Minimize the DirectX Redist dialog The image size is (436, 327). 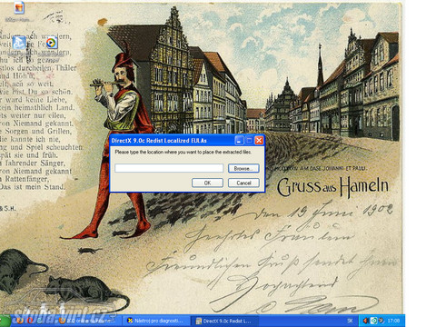pos(239,141)
